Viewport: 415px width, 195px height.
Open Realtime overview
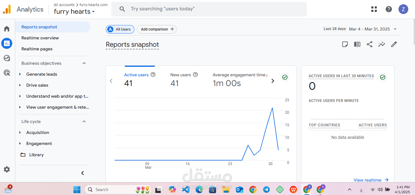(x=40, y=38)
